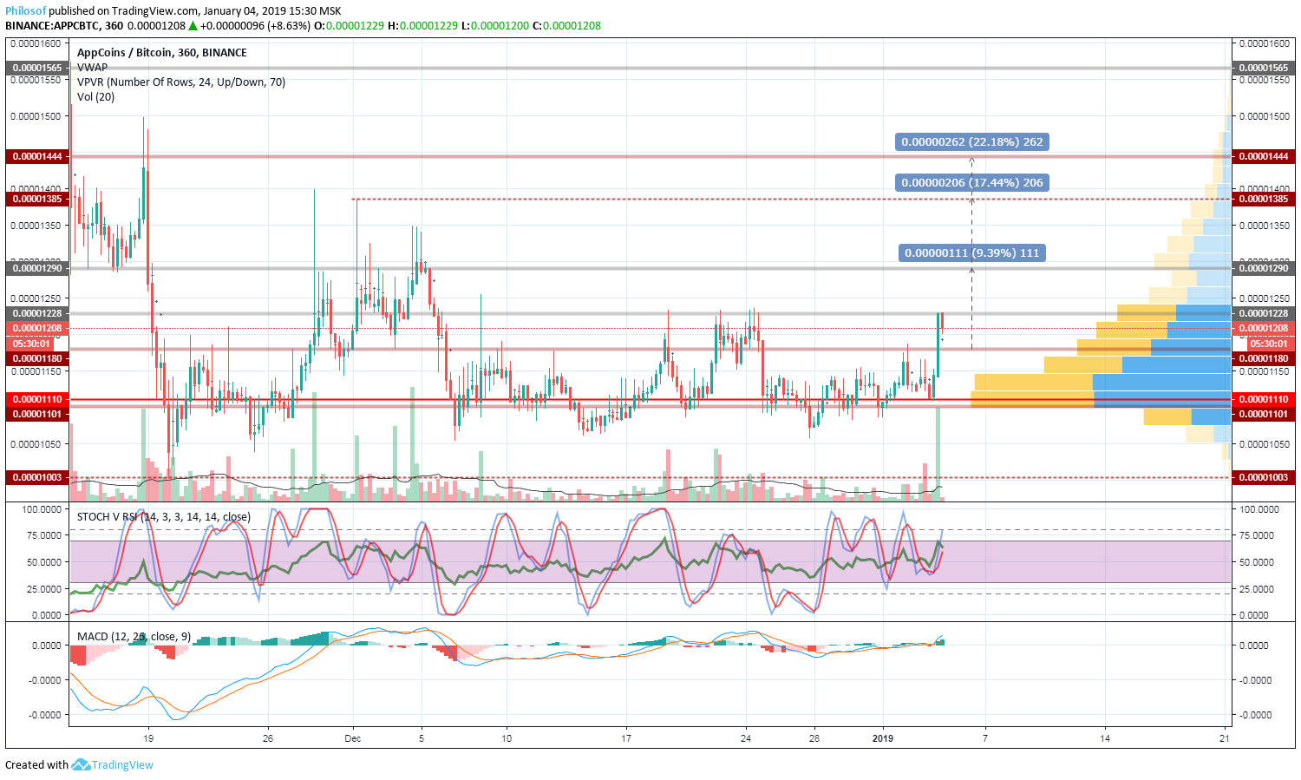Click the 100.0000 level on left Stoch scale

pos(42,509)
